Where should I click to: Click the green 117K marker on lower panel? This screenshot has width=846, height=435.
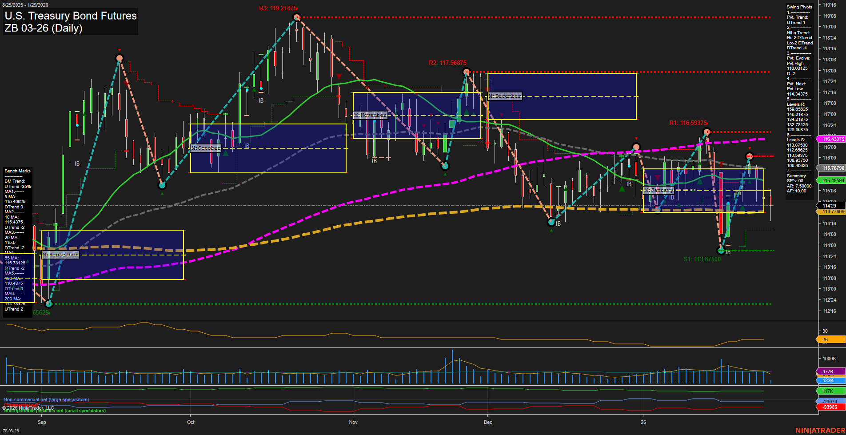coord(827,391)
